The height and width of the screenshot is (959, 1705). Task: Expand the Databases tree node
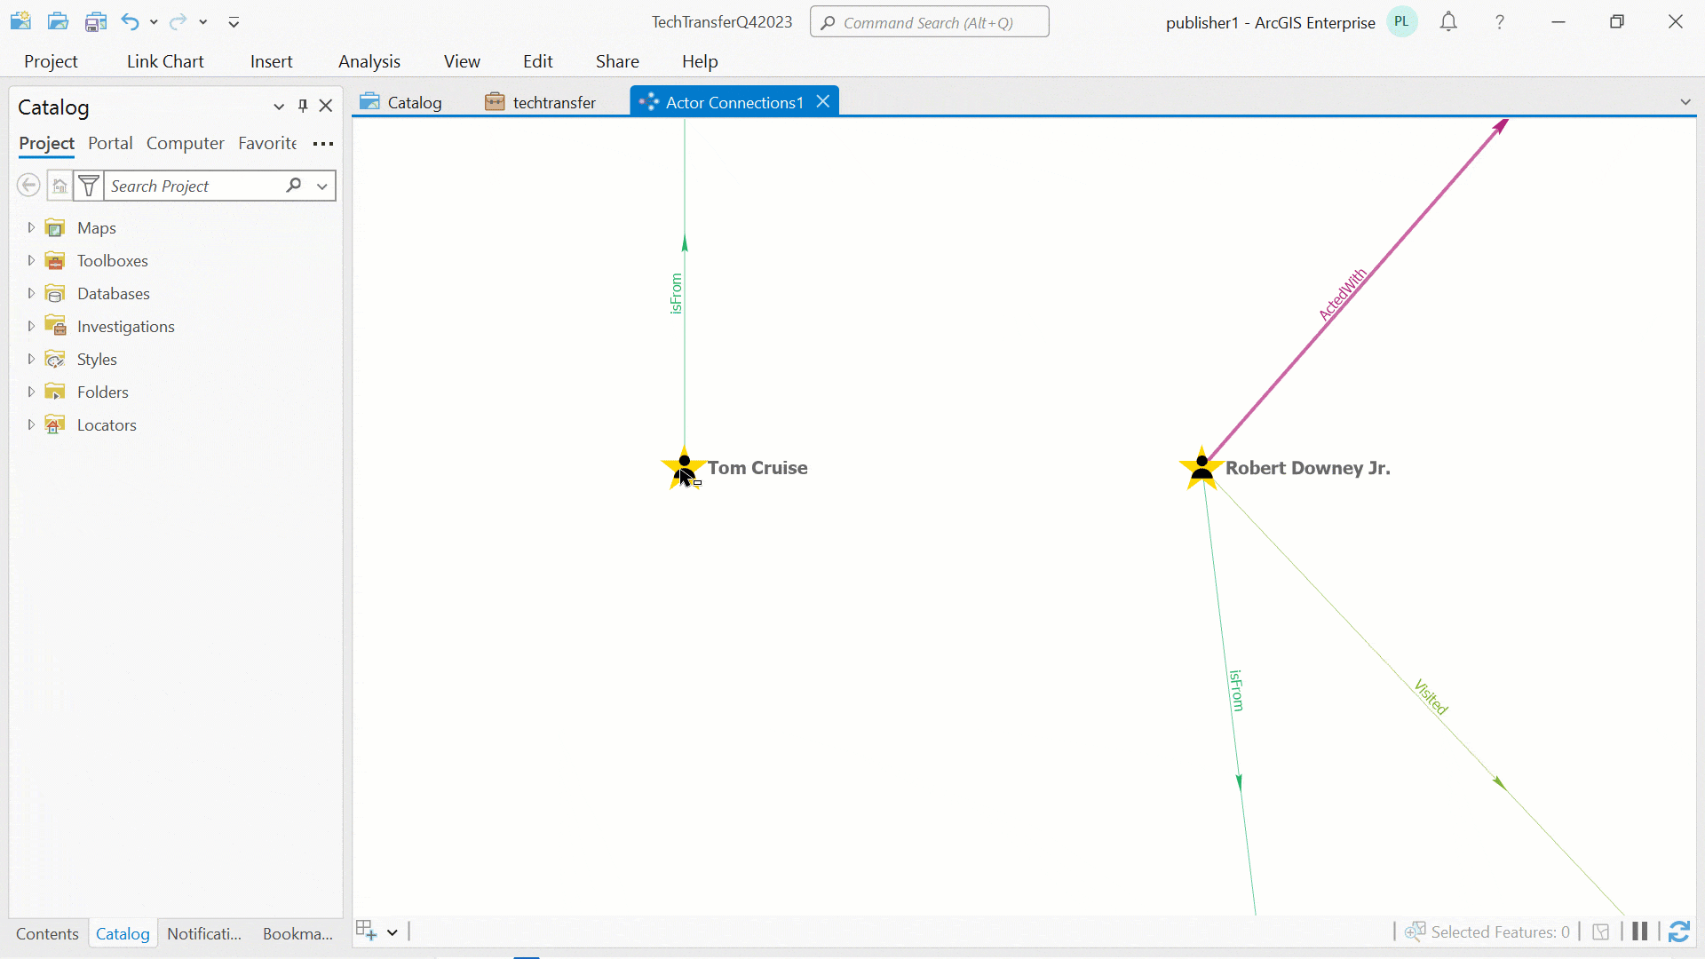coord(31,293)
